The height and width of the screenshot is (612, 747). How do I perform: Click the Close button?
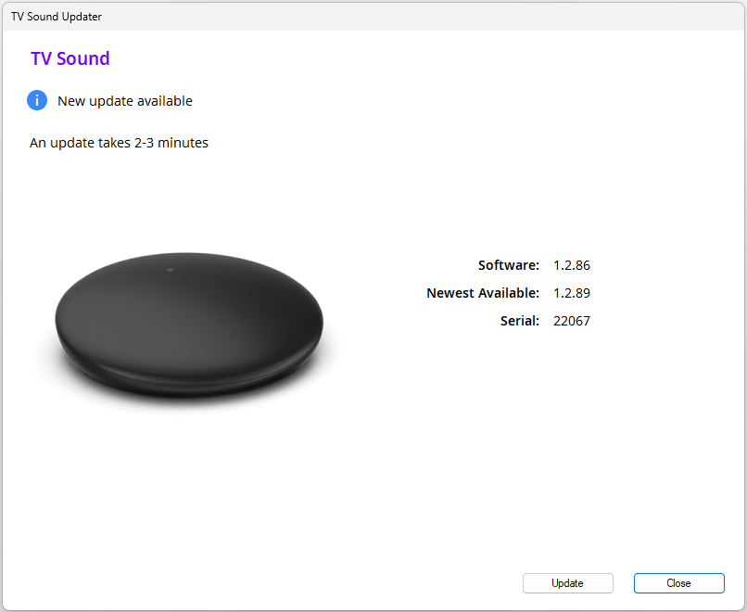[x=678, y=583]
